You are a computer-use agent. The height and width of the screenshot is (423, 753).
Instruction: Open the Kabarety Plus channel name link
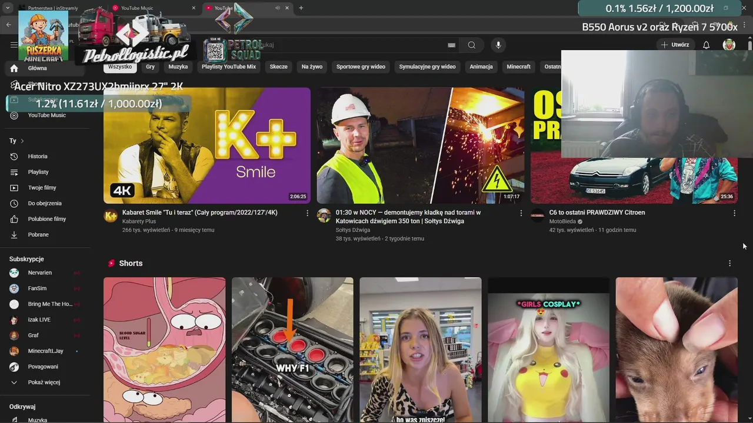click(x=139, y=221)
